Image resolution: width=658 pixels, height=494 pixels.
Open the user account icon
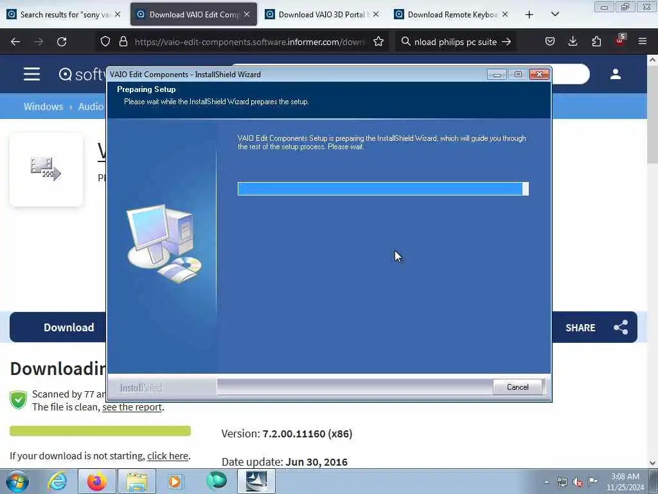[x=615, y=75]
